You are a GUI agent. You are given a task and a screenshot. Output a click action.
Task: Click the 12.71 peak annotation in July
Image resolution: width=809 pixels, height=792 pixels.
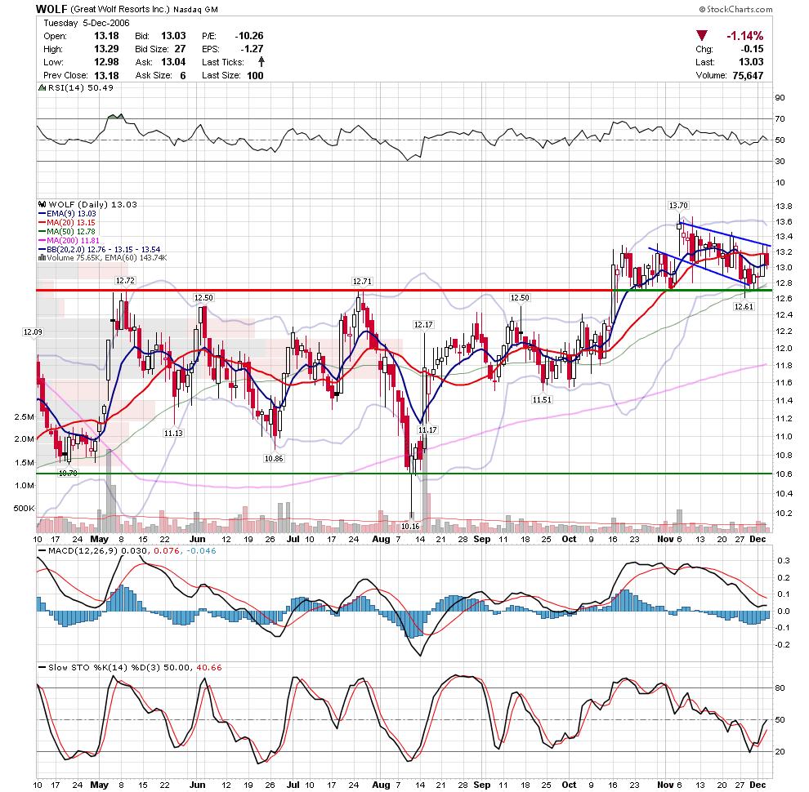(362, 281)
